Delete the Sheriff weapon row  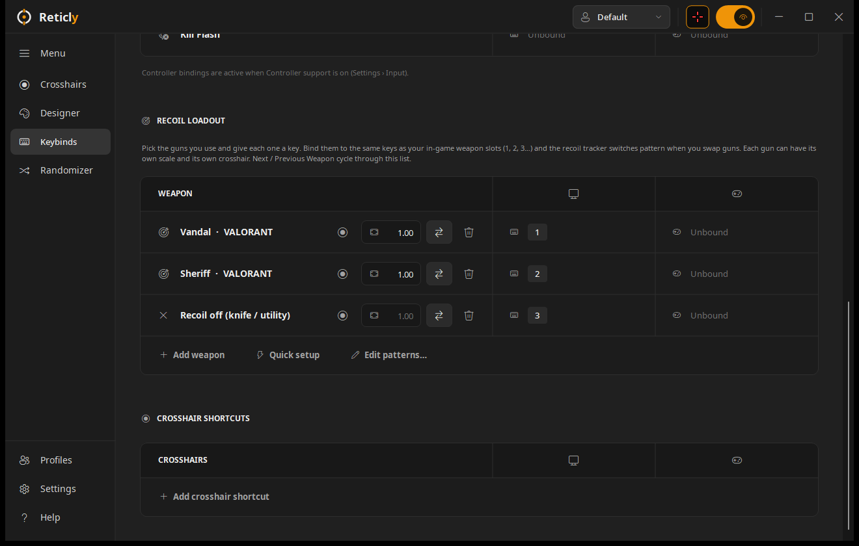(x=469, y=274)
